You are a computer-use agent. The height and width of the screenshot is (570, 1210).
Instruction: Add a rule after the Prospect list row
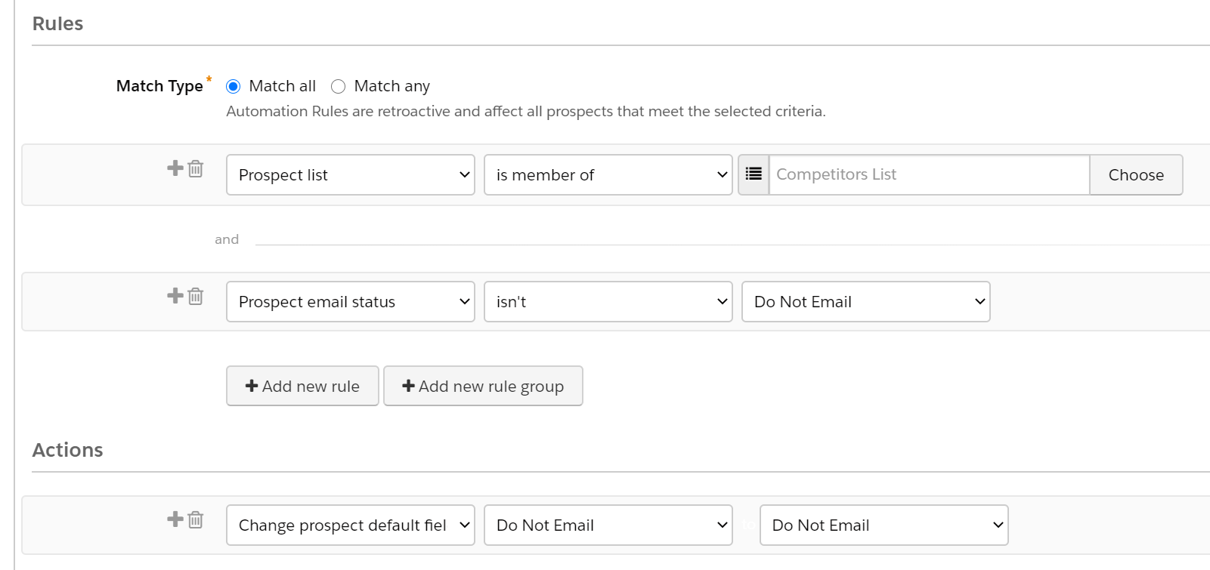[x=175, y=168]
